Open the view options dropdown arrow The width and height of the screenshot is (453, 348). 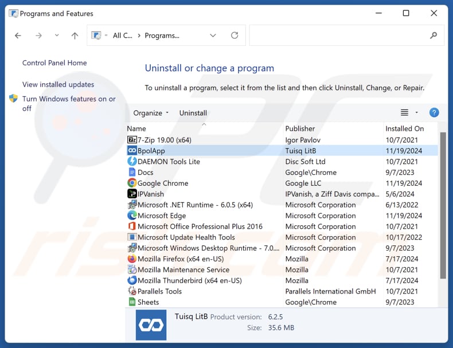tap(417, 112)
